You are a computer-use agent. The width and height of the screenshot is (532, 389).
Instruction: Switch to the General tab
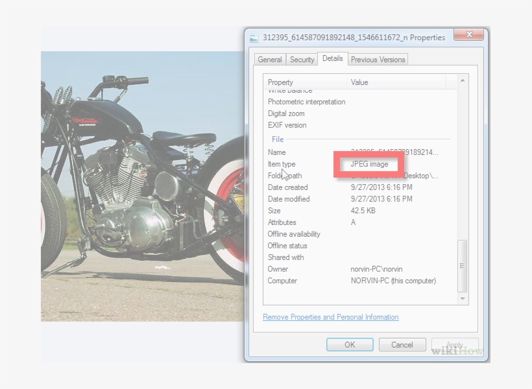coord(269,59)
